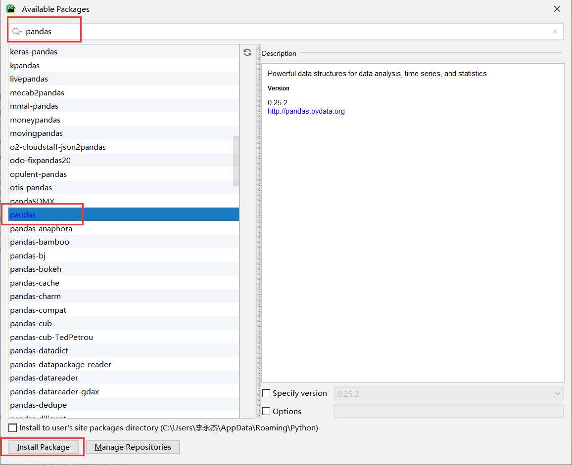Select movingpandas package
Viewport: 572px width, 465px height.
point(124,133)
